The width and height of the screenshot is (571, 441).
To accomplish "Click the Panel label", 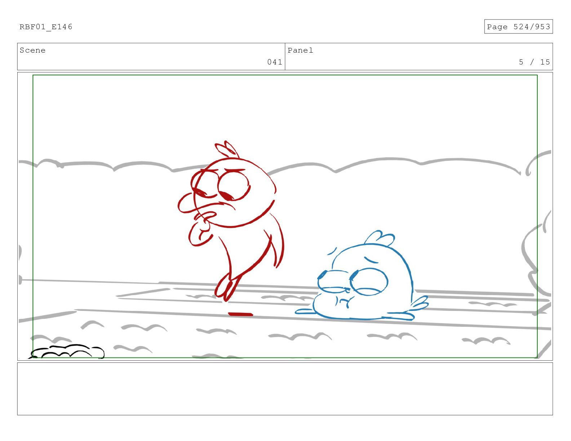I will (300, 50).
